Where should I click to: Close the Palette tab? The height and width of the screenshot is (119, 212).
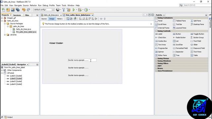pyautogui.click(x=164, y=15)
